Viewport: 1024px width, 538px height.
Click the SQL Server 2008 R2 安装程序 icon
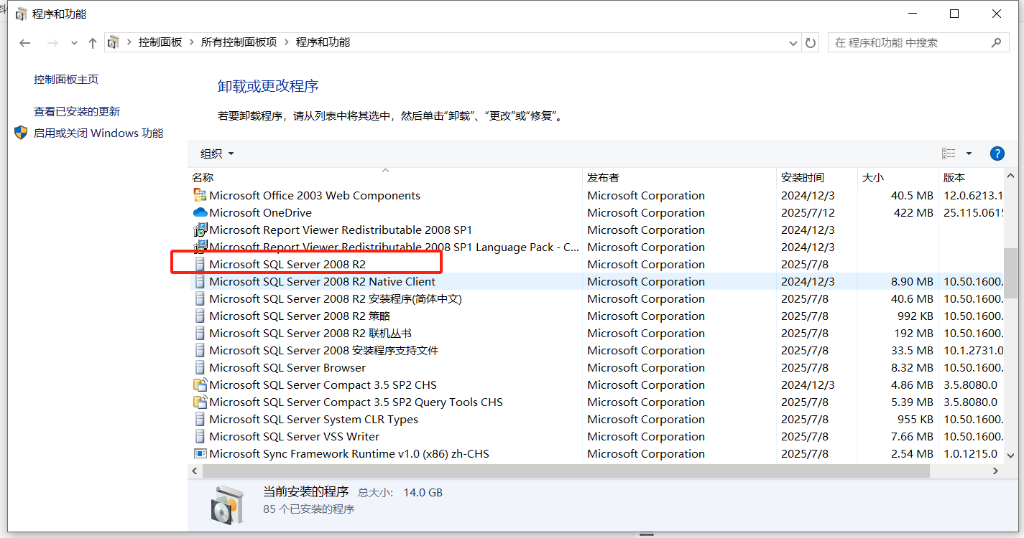(200, 298)
